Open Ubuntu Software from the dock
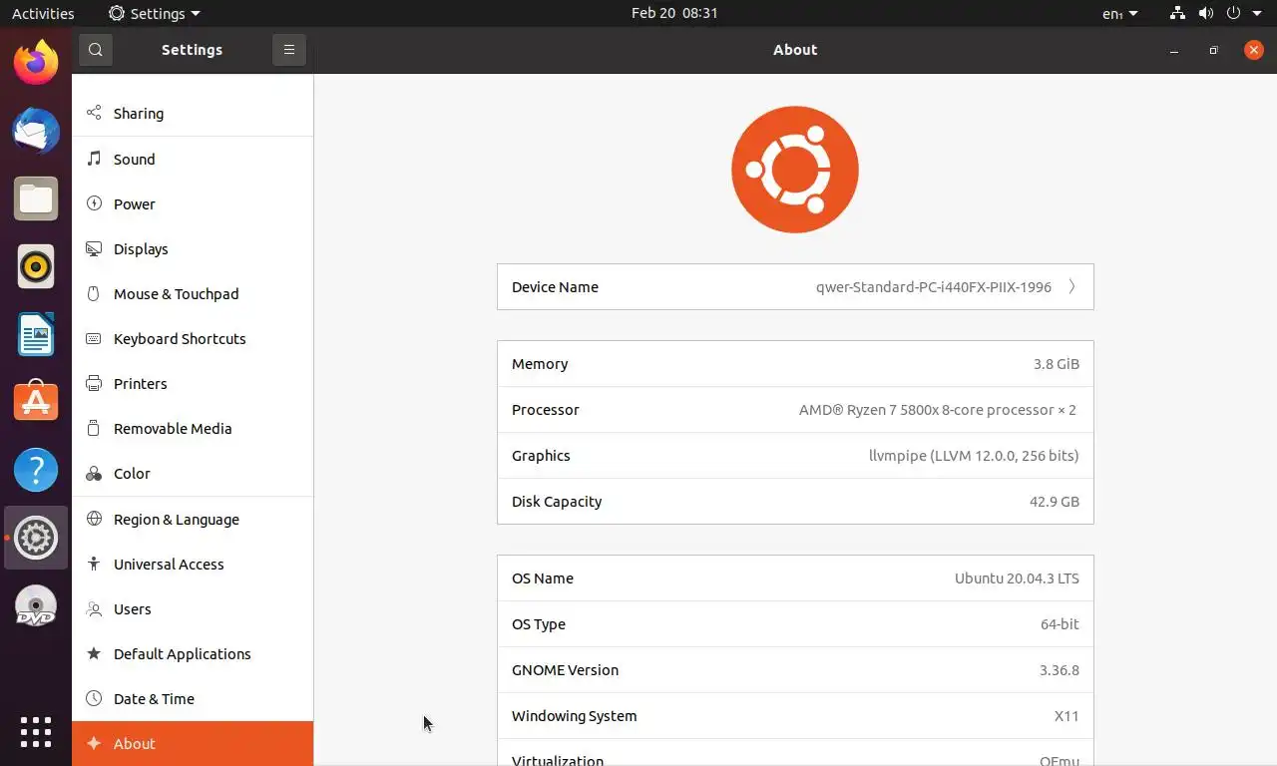This screenshot has height=766, width=1277. (x=36, y=402)
